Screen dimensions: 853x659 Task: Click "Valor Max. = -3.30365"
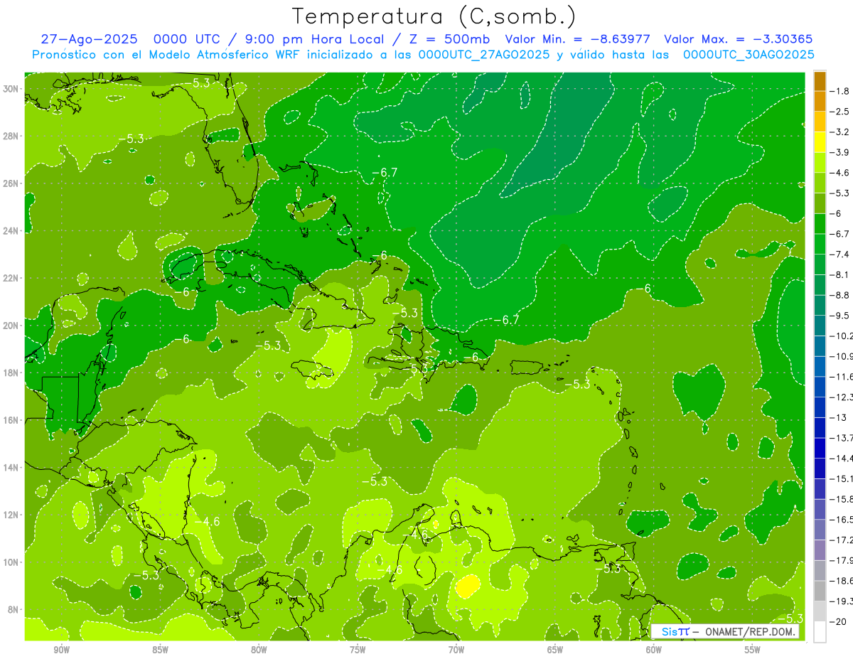738,39
